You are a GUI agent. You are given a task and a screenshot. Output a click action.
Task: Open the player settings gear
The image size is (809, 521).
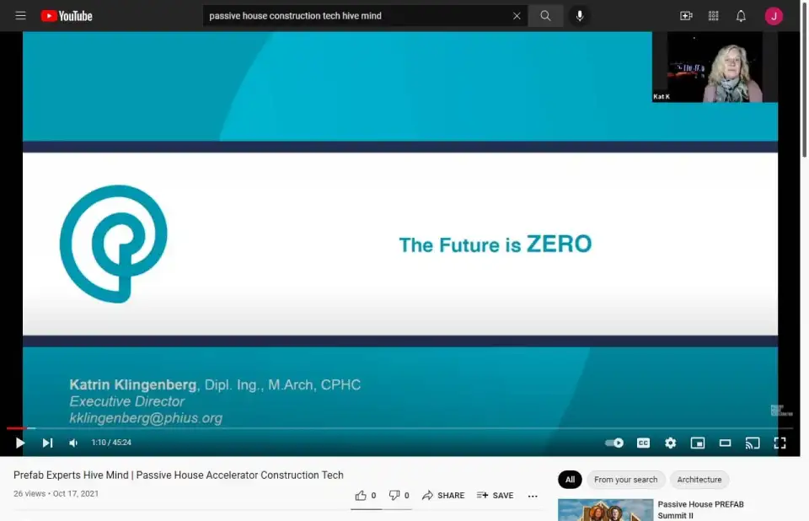pyautogui.click(x=670, y=443)
